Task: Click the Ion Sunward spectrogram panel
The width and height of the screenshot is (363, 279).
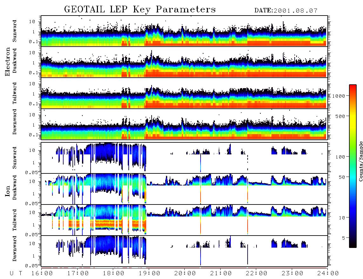Action: pos(184,158)
